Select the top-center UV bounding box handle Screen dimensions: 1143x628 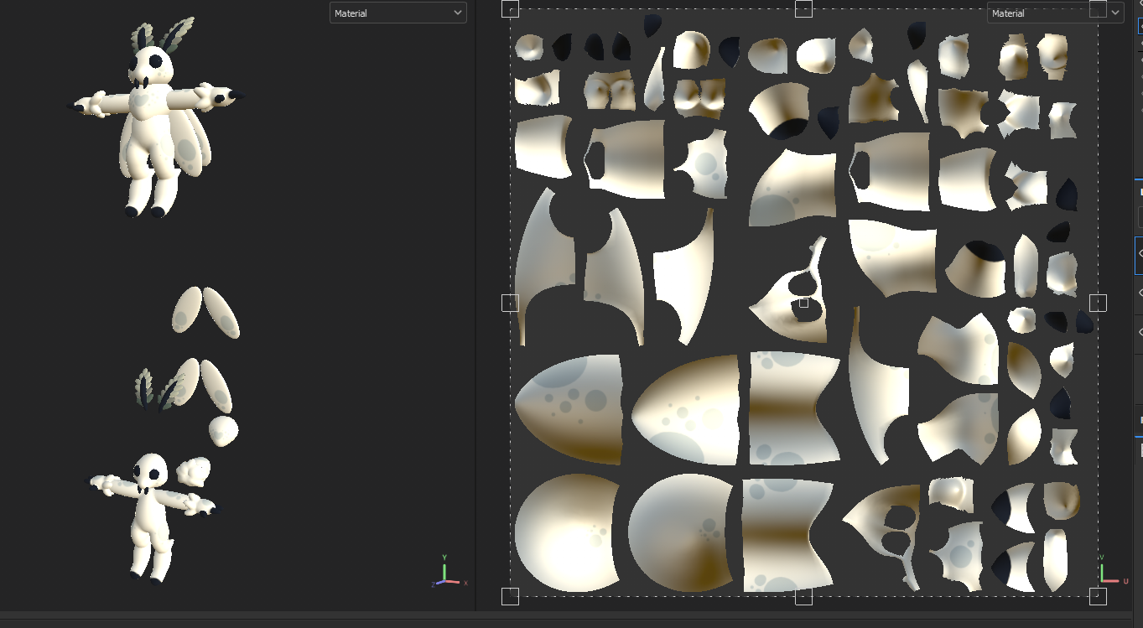pos(803,8)
